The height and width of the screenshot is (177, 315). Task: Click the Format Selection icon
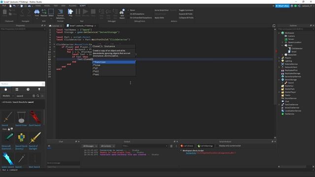(60, 12)
